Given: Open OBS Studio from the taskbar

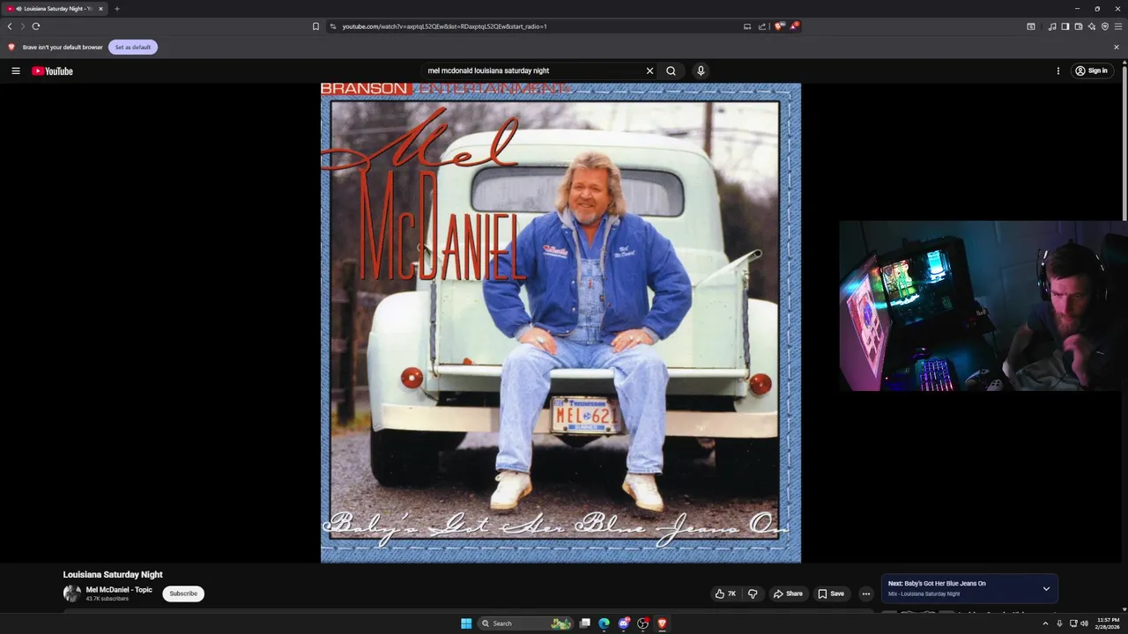Looking at the screenshot, I should pyautogui.click(x=642, y=623).
